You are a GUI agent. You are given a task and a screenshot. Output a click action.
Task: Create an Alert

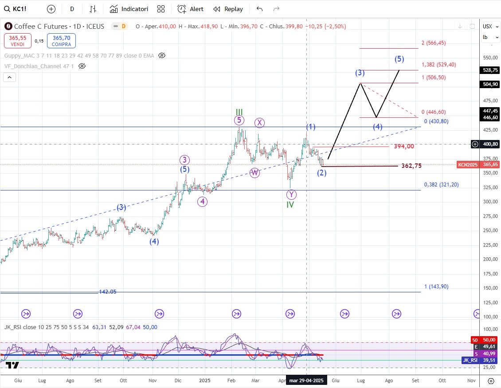(x=191, y=9)
